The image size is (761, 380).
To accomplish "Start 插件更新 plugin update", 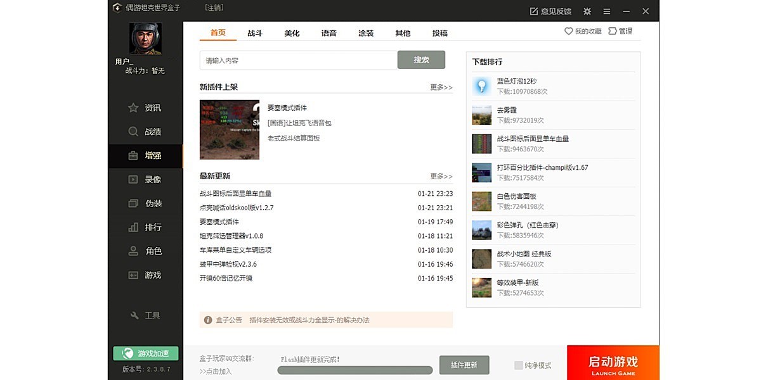I will click(464, 365).
